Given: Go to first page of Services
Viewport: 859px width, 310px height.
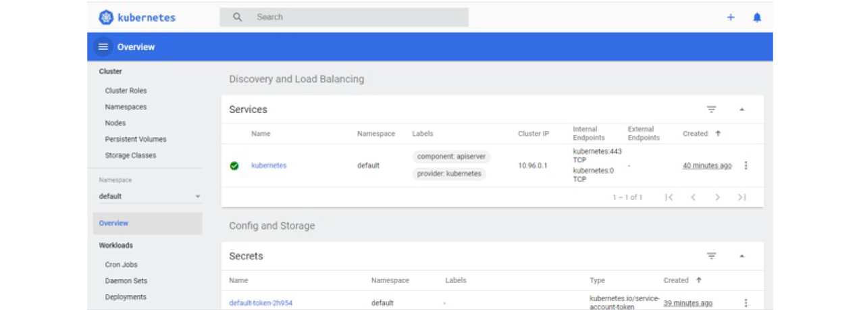Looking at the screenshot, I should tap(669, 197).
